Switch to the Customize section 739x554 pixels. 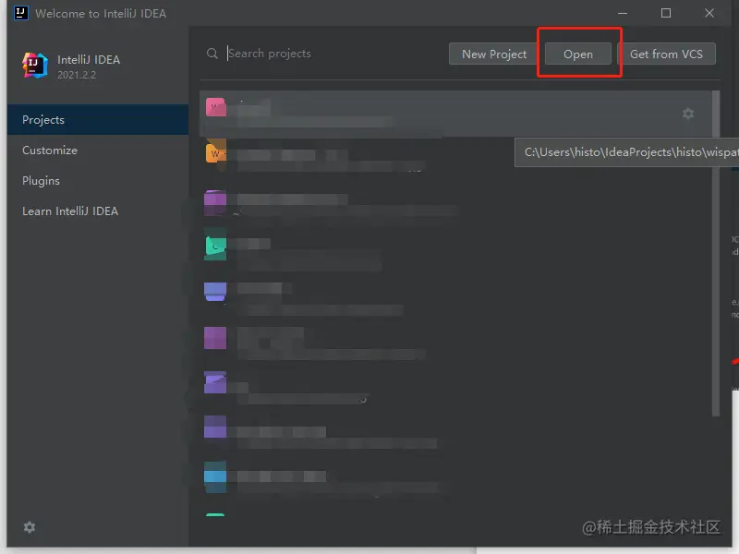98,151
